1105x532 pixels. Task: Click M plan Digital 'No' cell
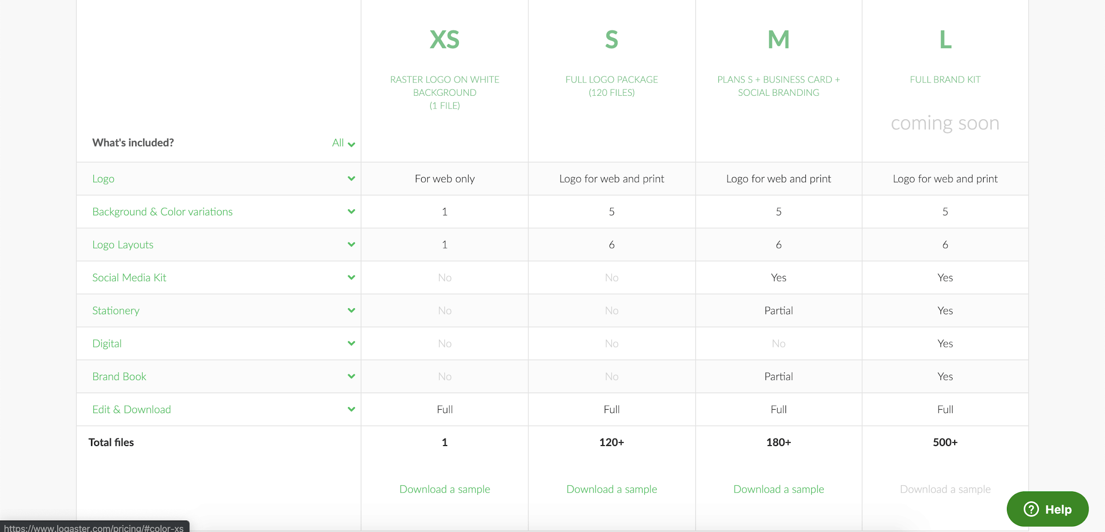coord(779,343)
